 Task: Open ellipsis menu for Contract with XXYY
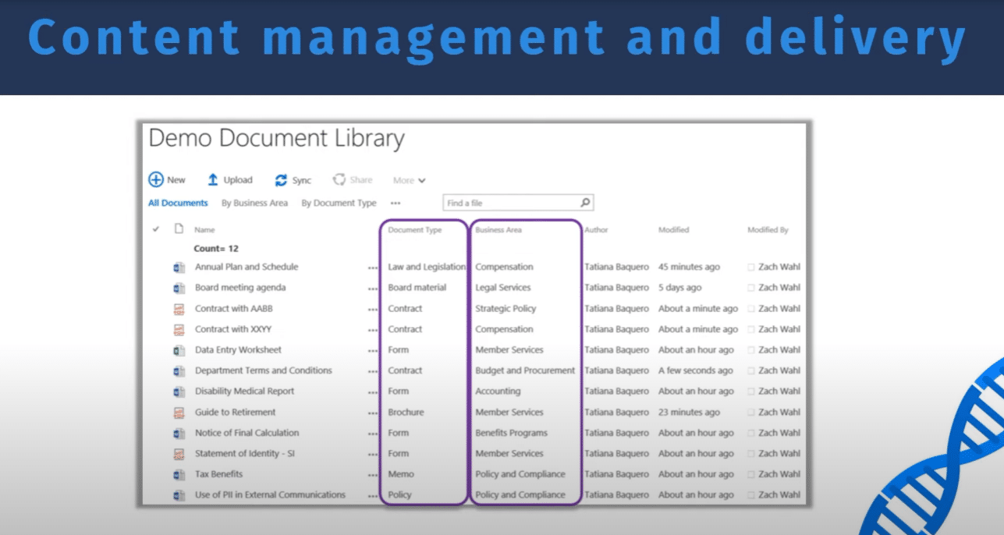pos(373,330)
